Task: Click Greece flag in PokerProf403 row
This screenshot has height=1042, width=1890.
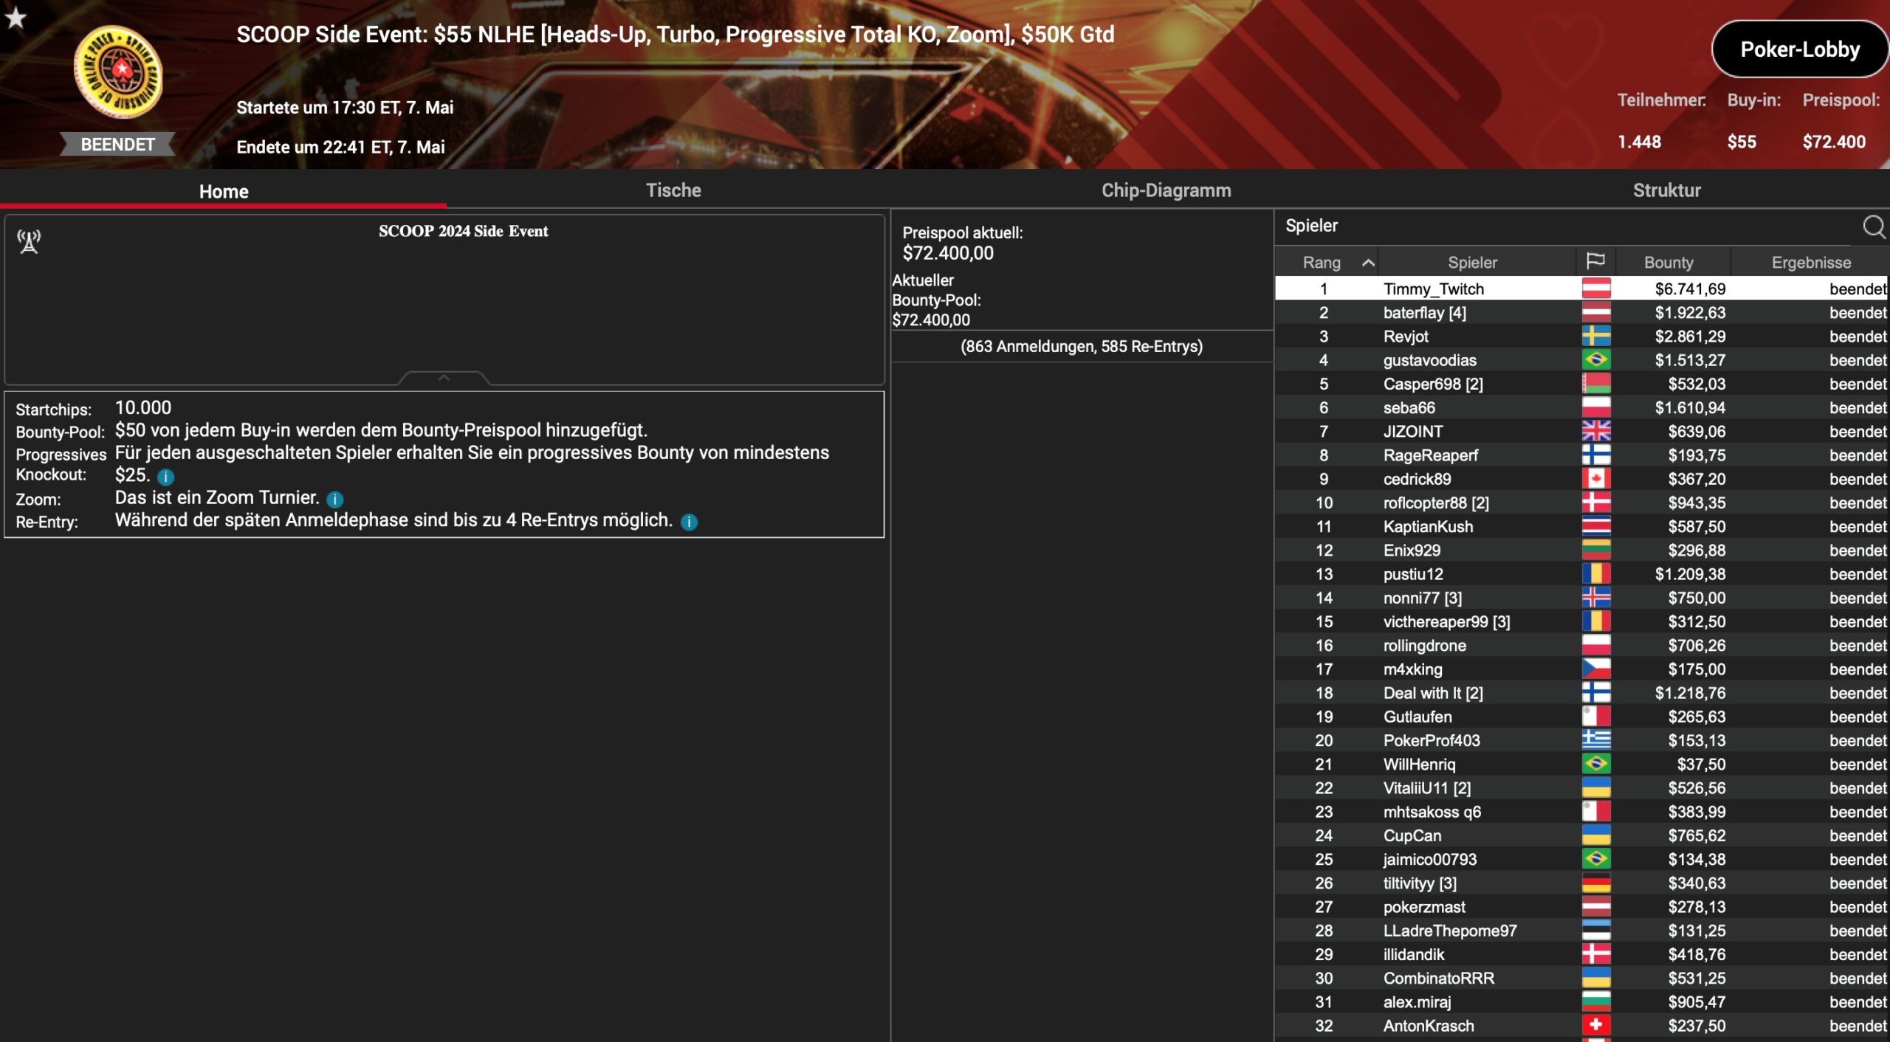Action: [x=1596, y=740]
